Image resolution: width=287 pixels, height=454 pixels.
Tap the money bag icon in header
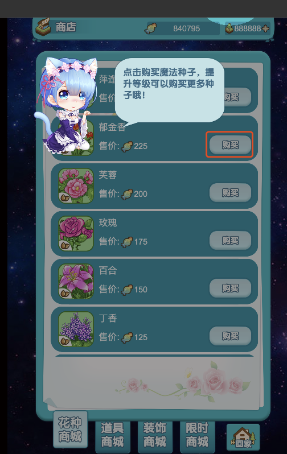(x=229, y=28)
